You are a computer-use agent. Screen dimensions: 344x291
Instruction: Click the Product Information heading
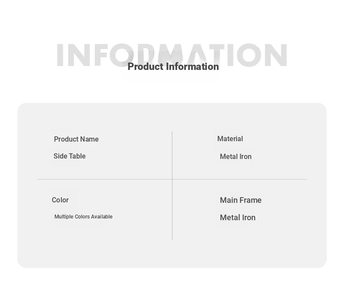point(173,66)
